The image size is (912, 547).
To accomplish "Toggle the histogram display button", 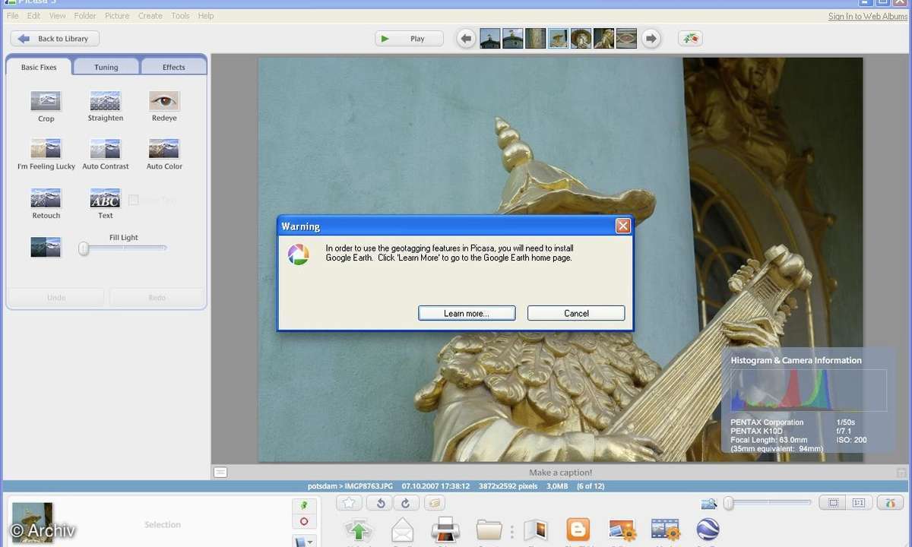I will pos(889,503).
